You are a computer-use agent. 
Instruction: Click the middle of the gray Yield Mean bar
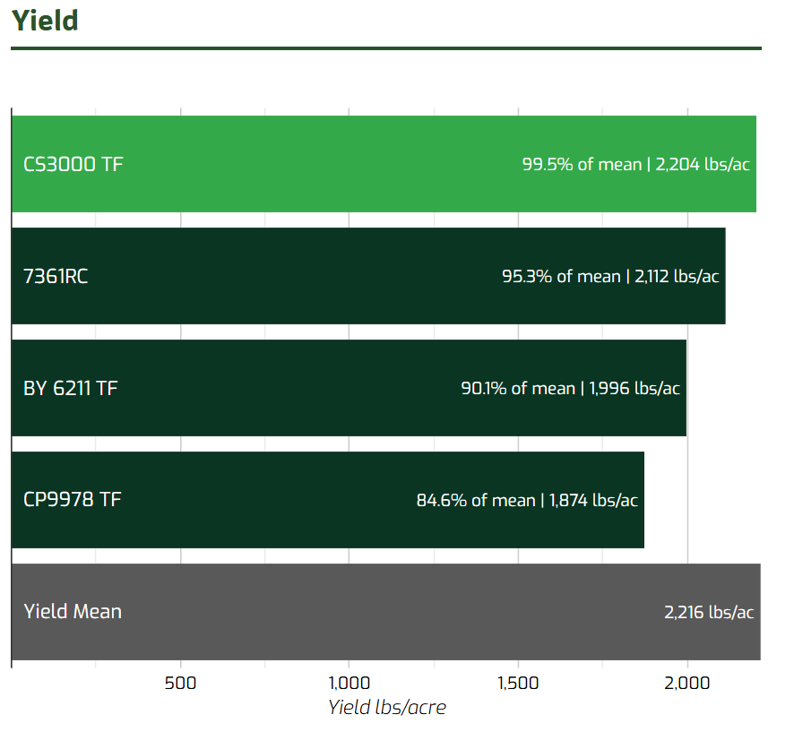click(x=385, y=613)
